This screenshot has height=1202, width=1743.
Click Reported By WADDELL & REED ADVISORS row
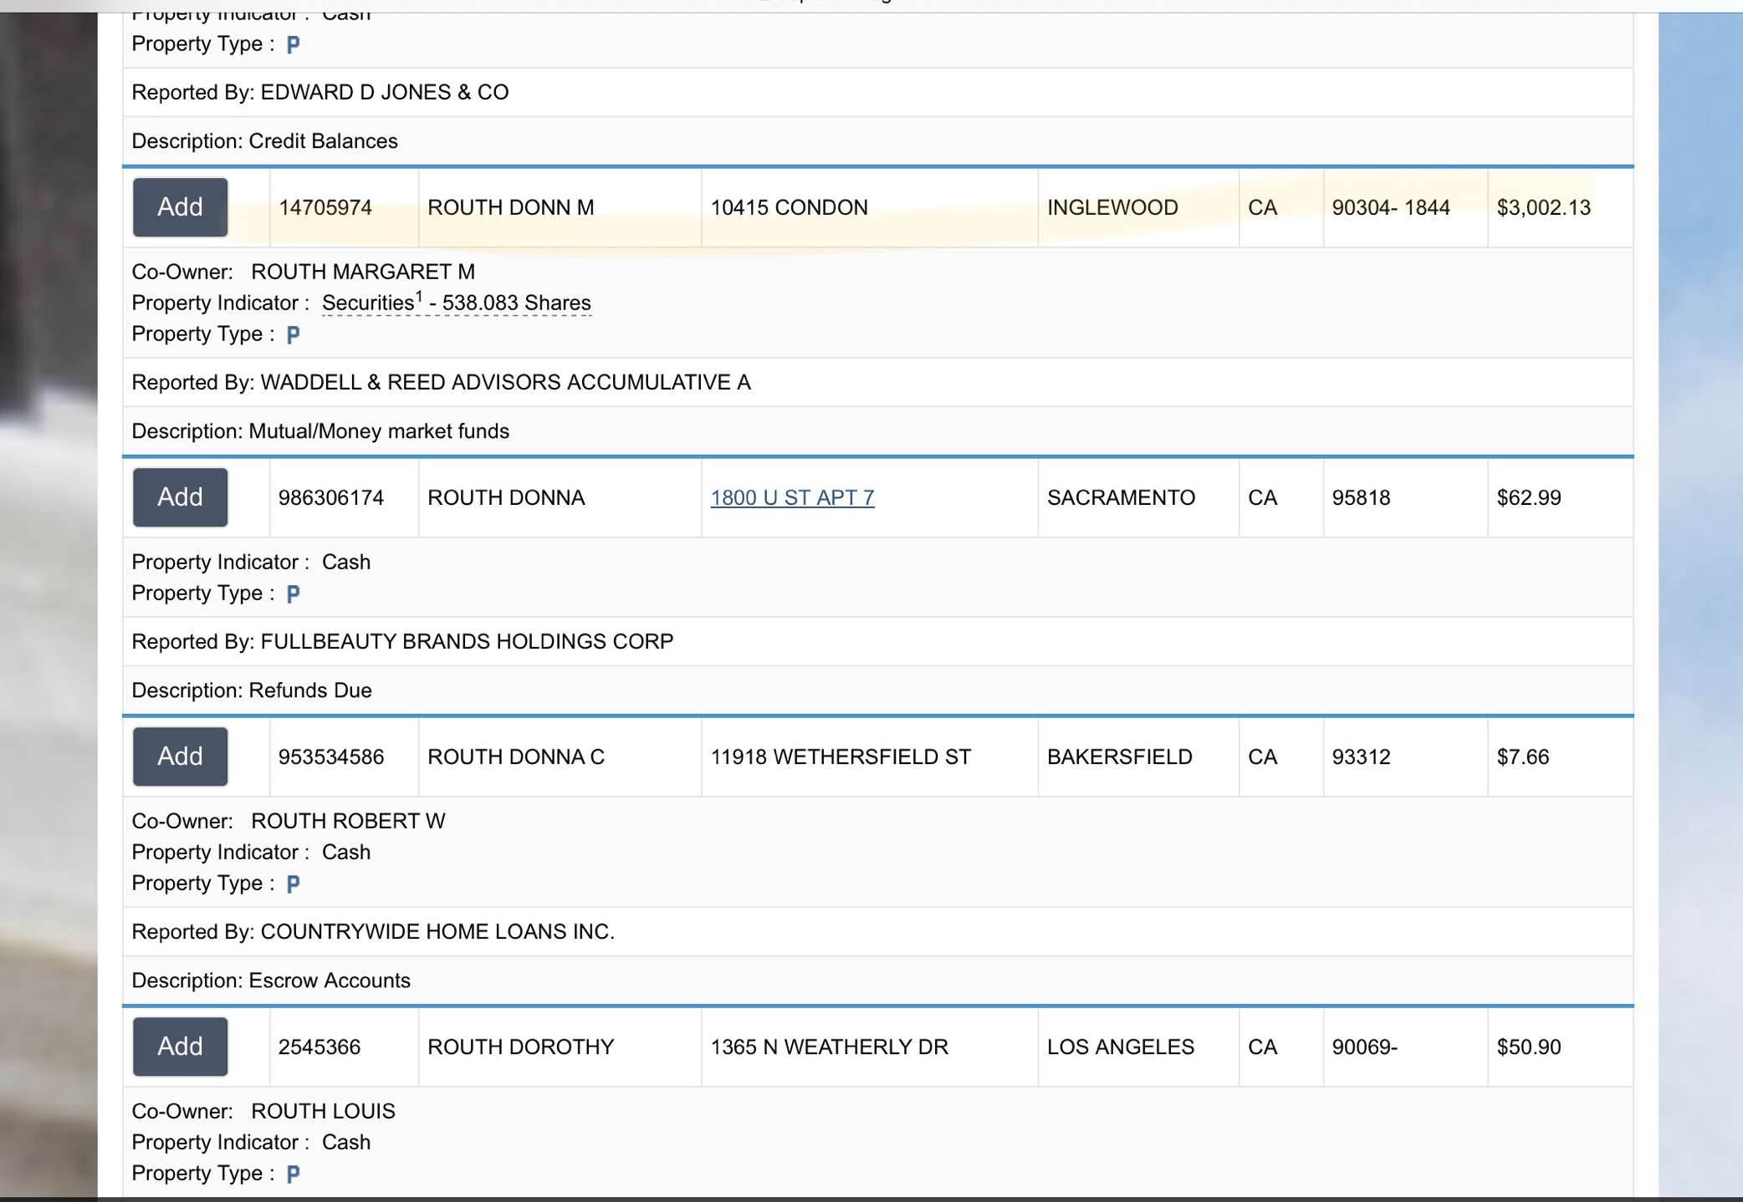pos(877,382)
